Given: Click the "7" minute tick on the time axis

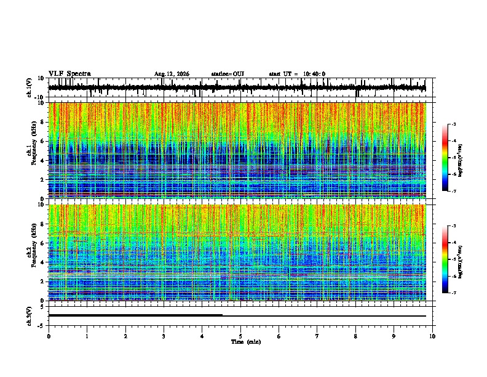Looking at the screenshot, I should point(317,336).
